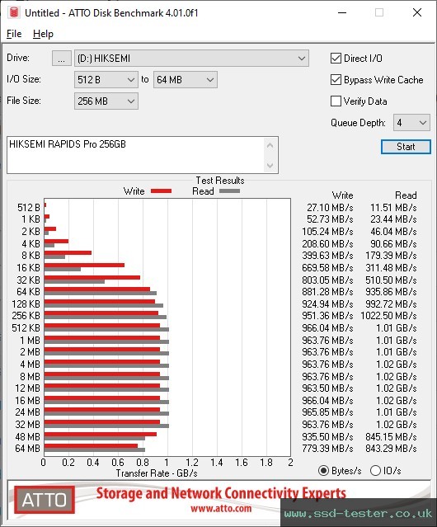This screenshot has width=437, height=527.
Task: Click the red Write legend swatch
Action: 162,191
